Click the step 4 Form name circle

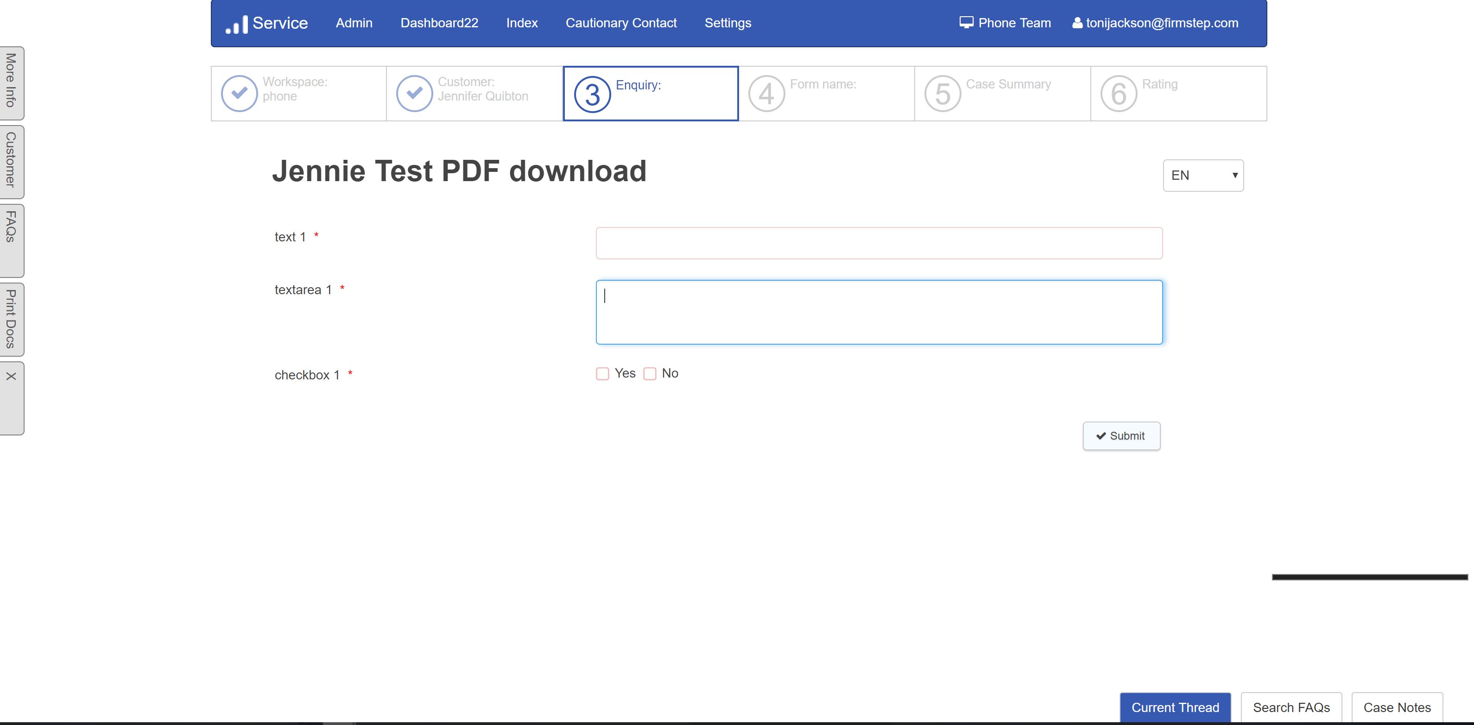tap(767, 94)
